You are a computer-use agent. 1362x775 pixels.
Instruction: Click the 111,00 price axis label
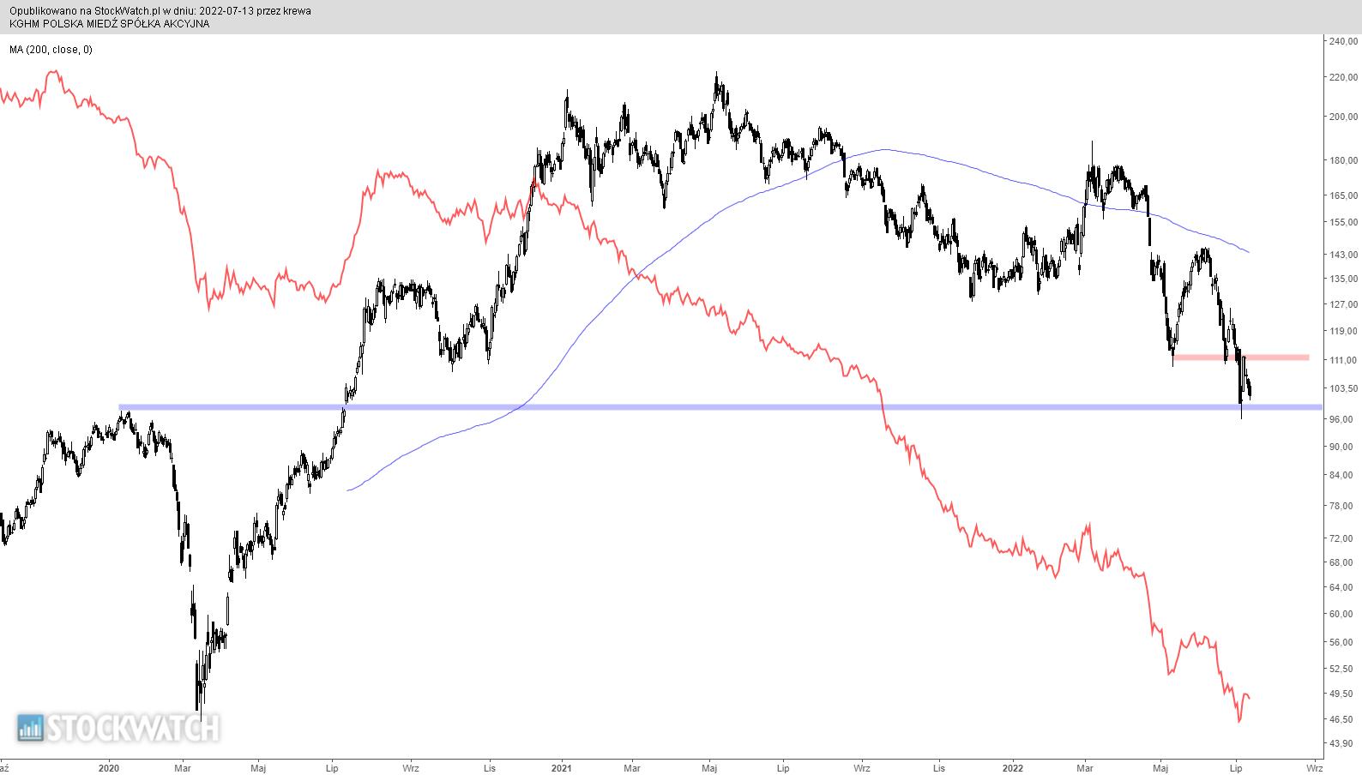tap(1343, 361)
